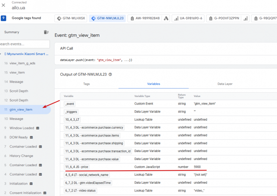Open 11_4_3 DL - ecommerce.purchase.transaction_id variable
This screenshot has width=277, height=196.
(x=98, y=151)
